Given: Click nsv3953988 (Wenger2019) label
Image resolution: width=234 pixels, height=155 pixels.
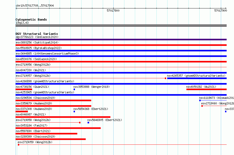Looking at the screenshot, I should point(91,87).
